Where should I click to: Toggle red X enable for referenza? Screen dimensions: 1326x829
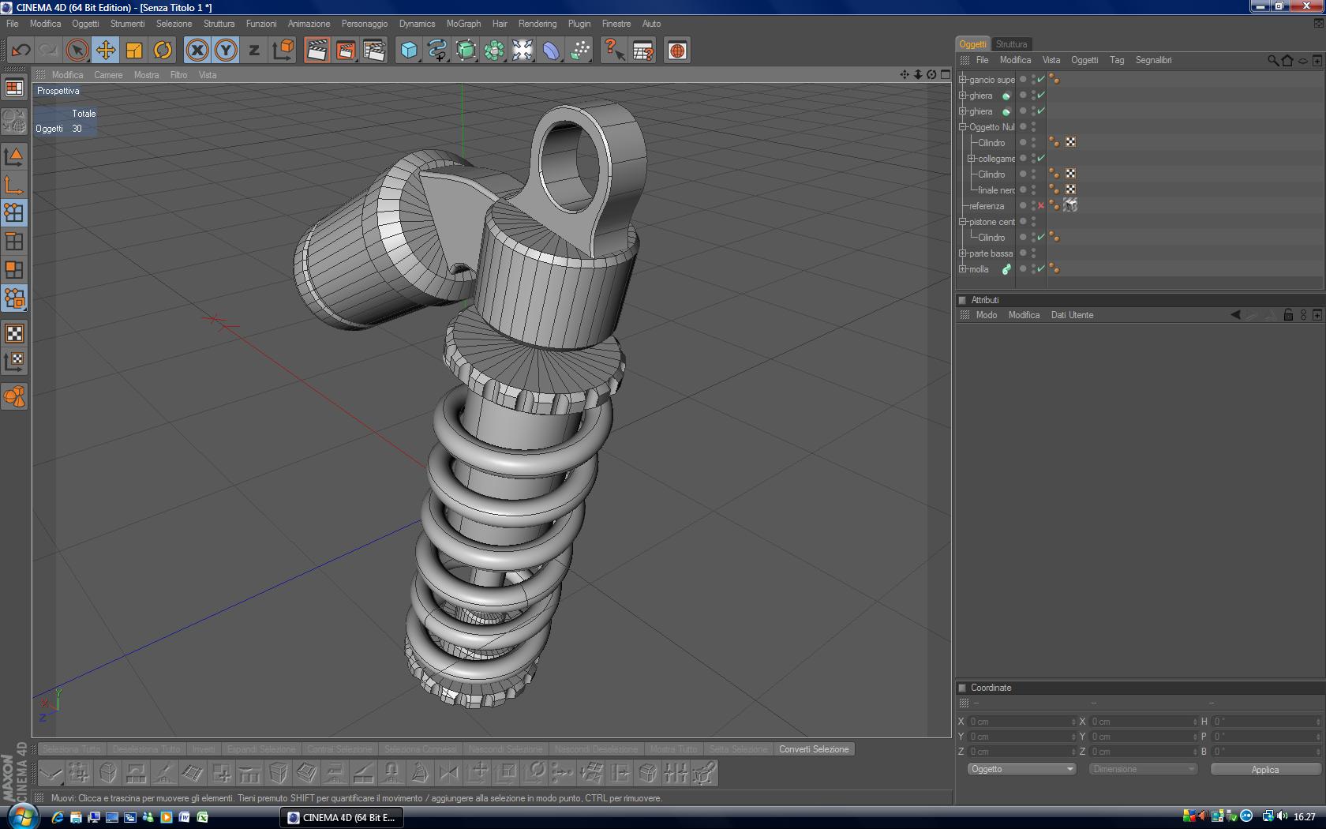click(x=1041, y=205)
